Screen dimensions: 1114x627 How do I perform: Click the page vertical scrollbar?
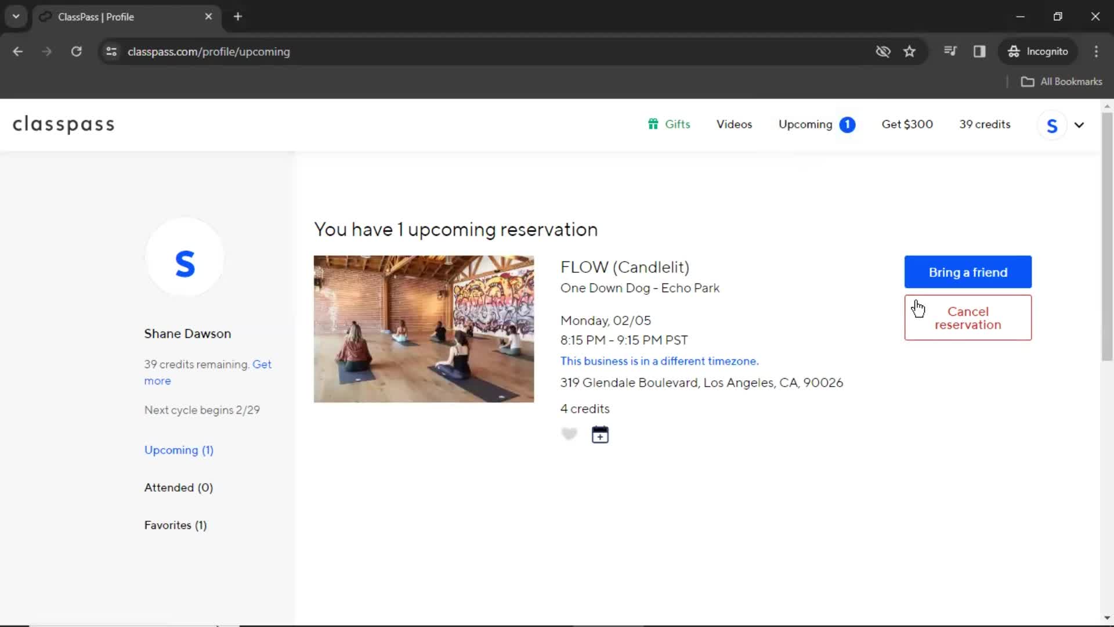pos(1107,236)
